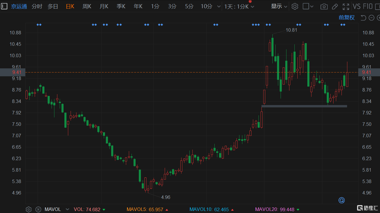Screen dimensions: 380x213
Task: Enter fullscreen chart mode
Action: tap(346, 6)
